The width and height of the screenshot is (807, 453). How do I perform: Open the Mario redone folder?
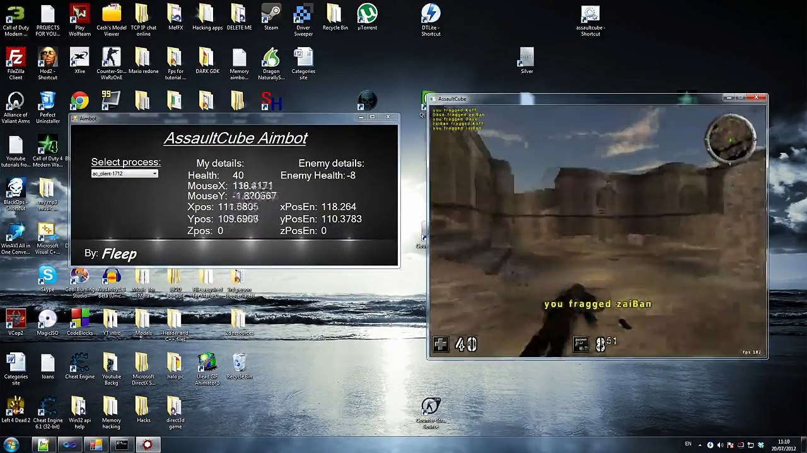coord(143,62)
